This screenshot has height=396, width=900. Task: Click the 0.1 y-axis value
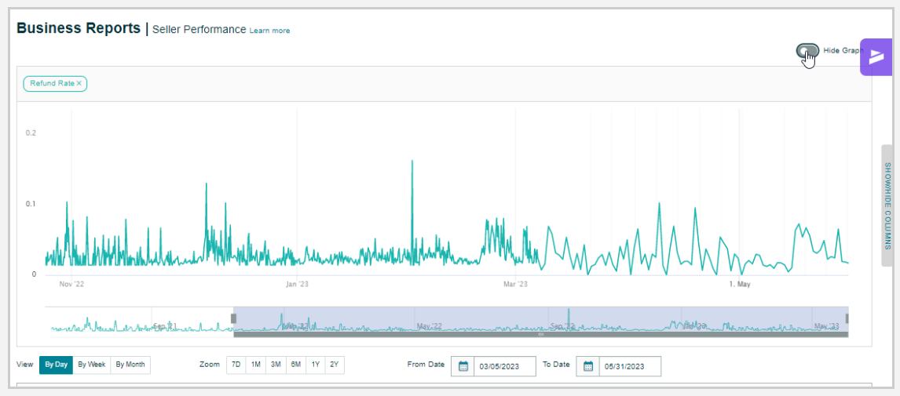point(31,204)
